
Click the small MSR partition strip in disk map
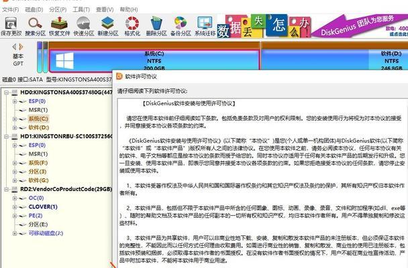click(x=45, y=57)
